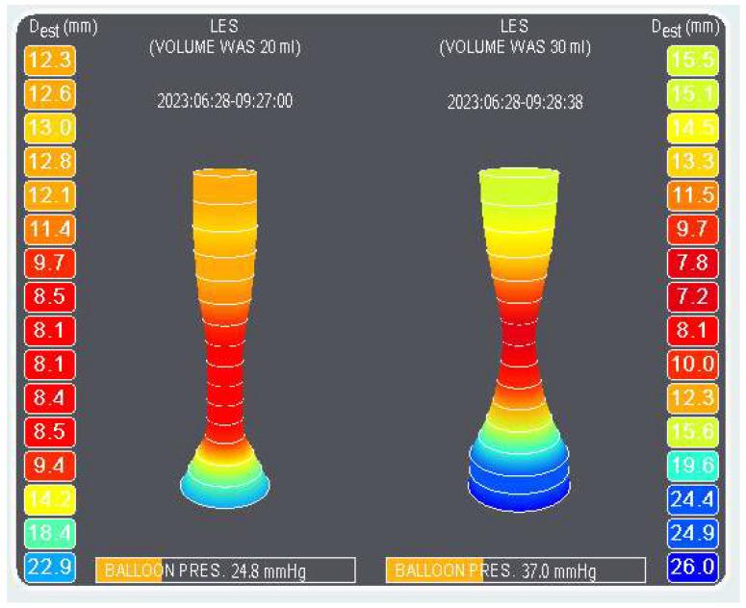Click the 18.4 teal diameter box
This screenshot has height=608, width=746.
point(49,533)
